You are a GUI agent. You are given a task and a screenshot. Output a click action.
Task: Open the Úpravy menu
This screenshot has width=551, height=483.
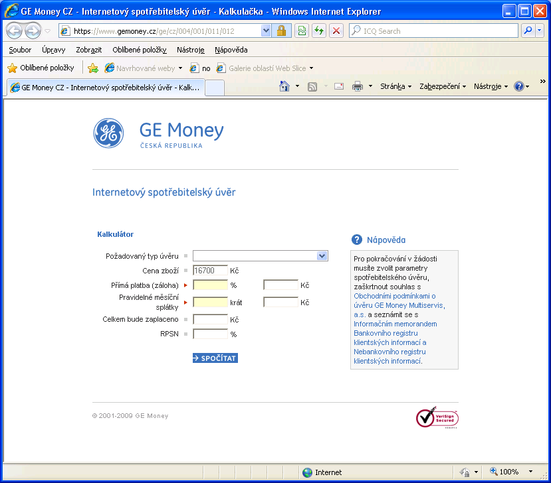coord(53,50)
